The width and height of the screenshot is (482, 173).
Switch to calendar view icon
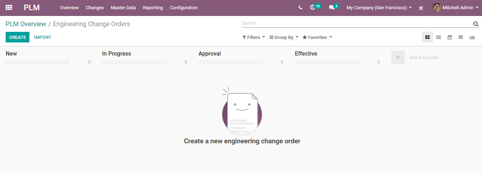tap(450, 37)
